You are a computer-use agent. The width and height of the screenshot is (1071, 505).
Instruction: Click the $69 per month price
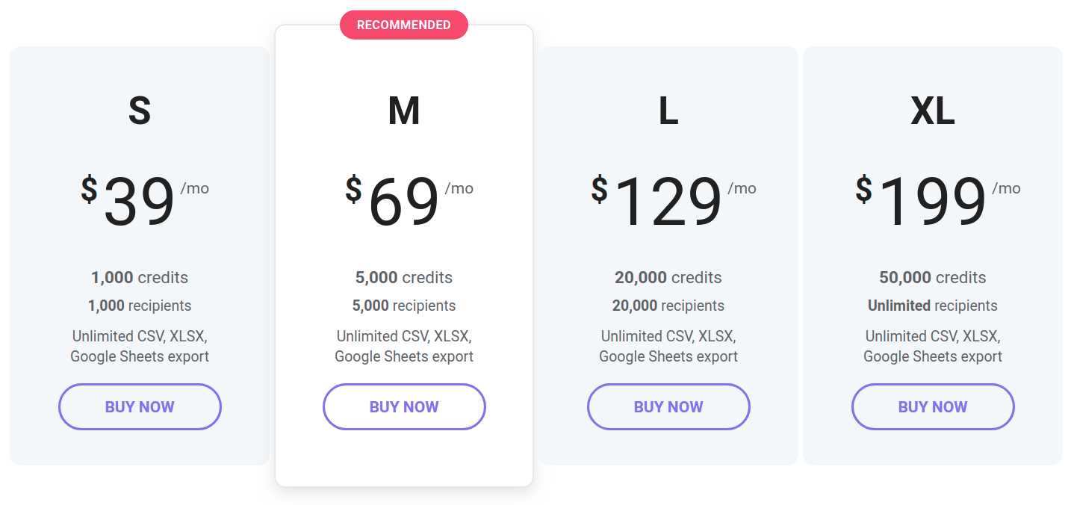click(409, 201)
